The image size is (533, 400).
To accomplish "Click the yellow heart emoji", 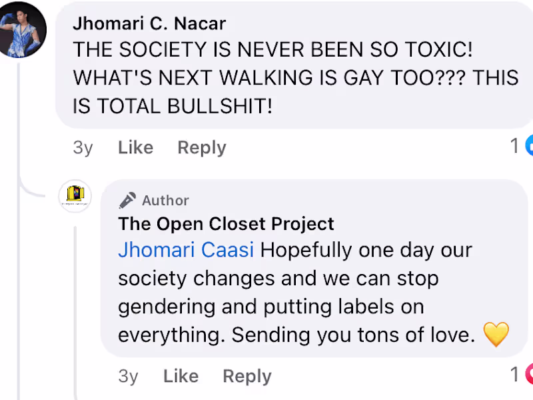I will point(496,335).
